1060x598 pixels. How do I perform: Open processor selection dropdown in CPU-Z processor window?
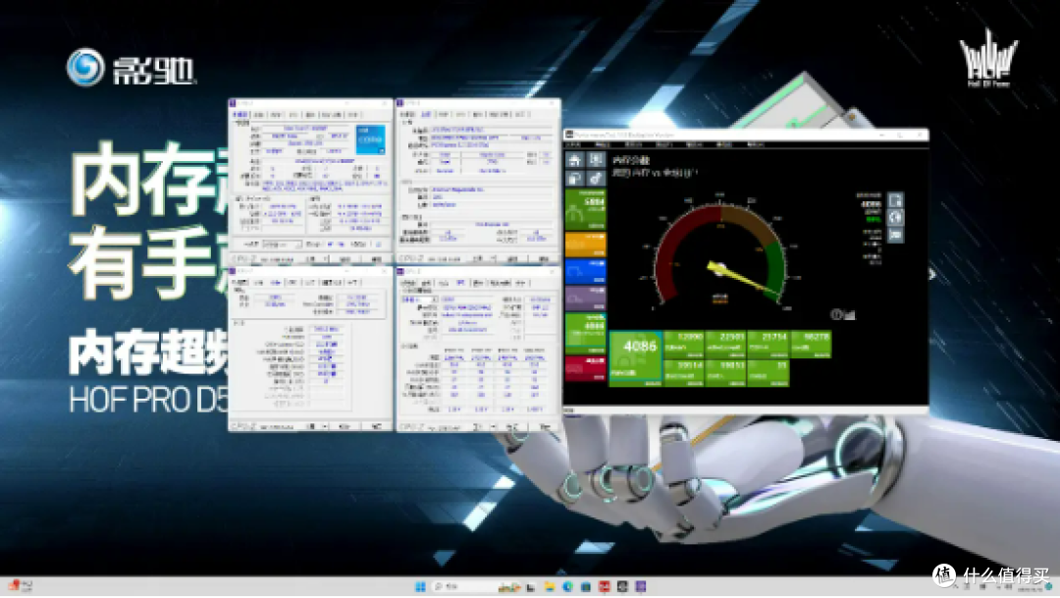point(282,245)
